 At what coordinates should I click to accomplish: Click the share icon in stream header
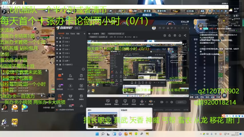click(x=185, y=35)
